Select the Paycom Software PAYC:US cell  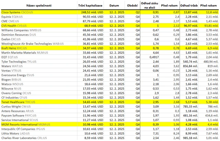click(x=19, y=116)
